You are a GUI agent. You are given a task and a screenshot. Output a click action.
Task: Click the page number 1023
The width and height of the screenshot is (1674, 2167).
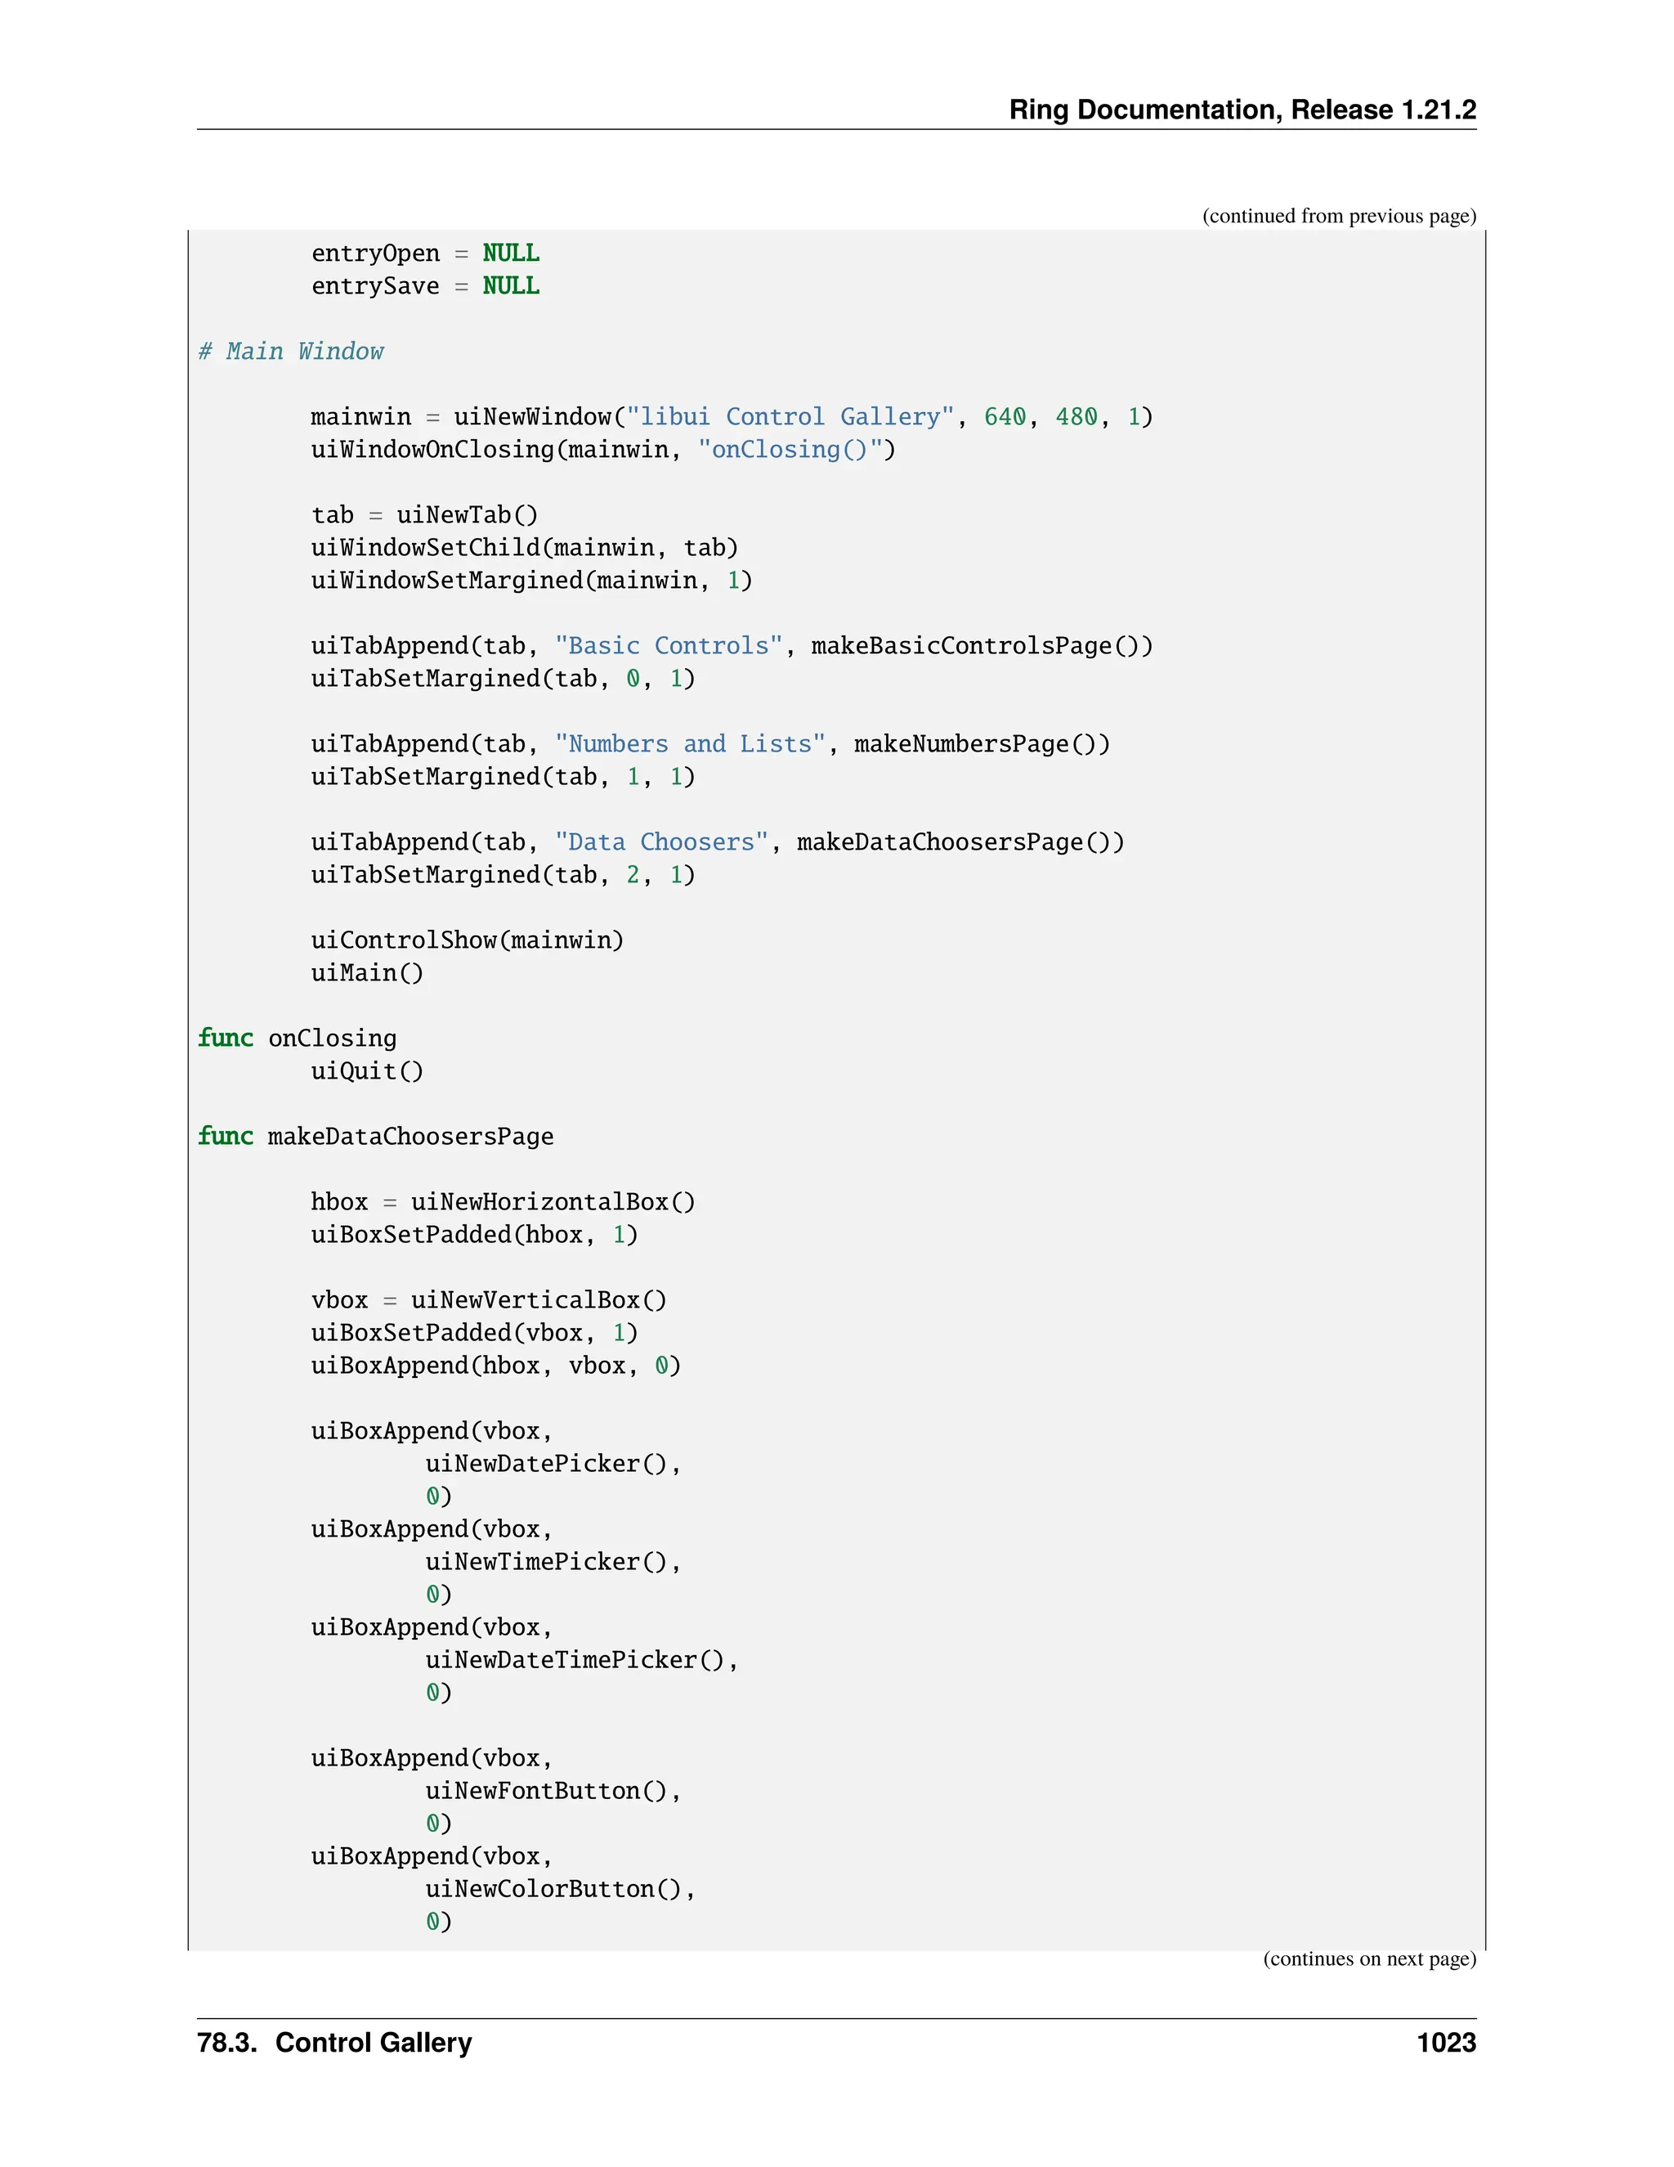[1446, 2043]
